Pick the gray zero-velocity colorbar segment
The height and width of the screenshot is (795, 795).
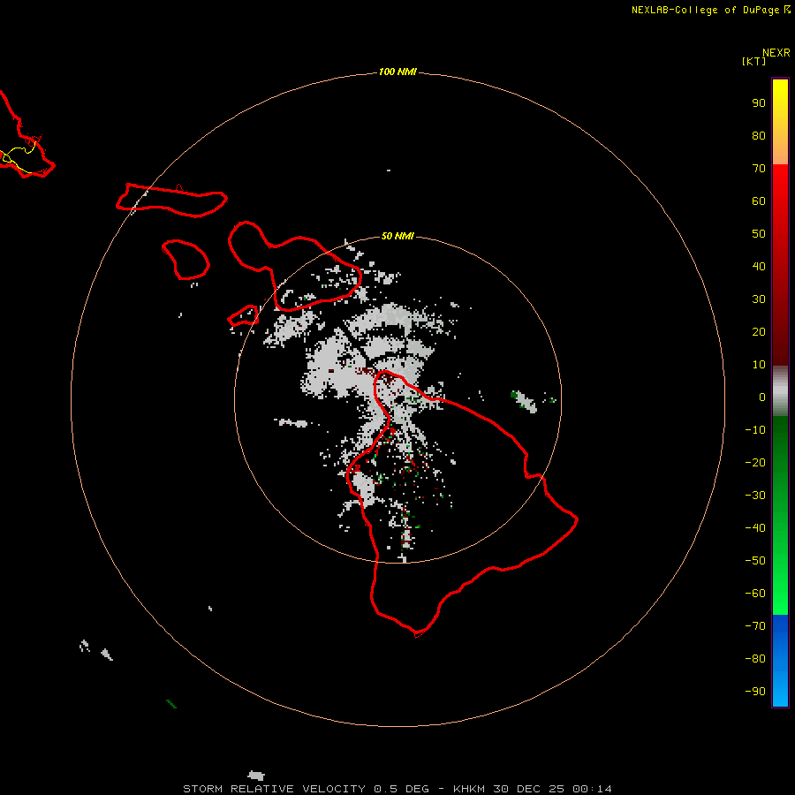(780, 391)
